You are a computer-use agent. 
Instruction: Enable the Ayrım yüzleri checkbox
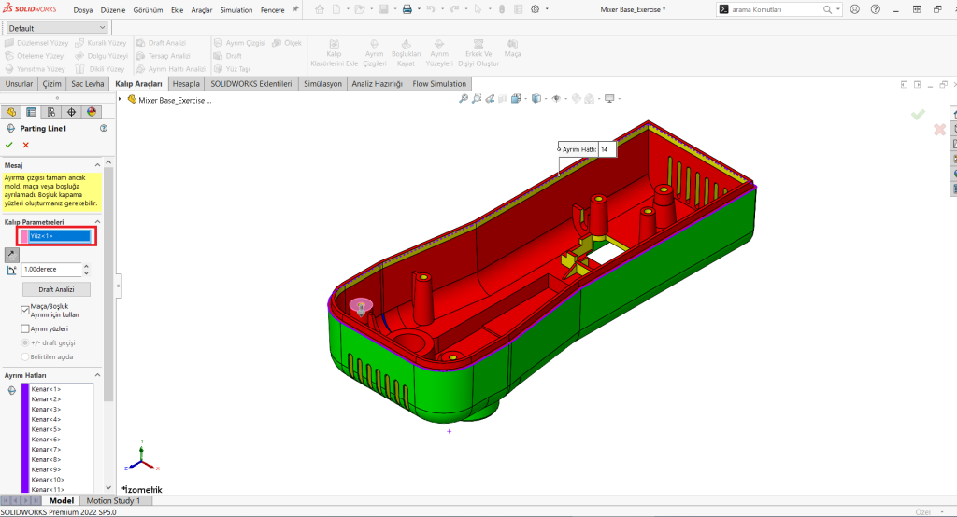(x=25, y=328)
